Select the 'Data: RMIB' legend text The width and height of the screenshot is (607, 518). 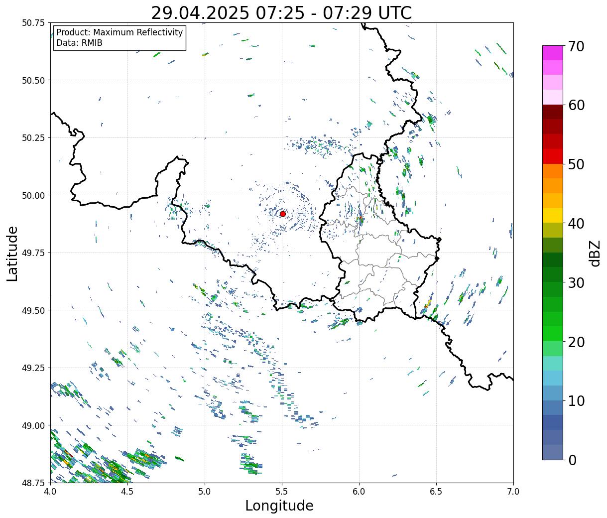coord(79,43)
